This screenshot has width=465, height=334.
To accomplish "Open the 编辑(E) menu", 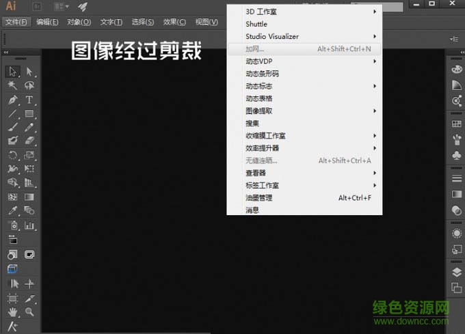I will (x=47, y=22).
